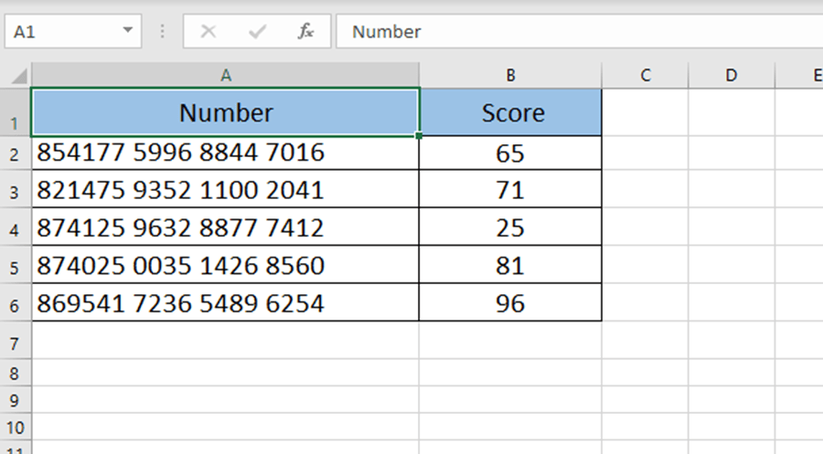This screenshot has width=823, height=454.
Task: Click cell with 874025 0035 1426 8560
Action: tap(226, 265)
